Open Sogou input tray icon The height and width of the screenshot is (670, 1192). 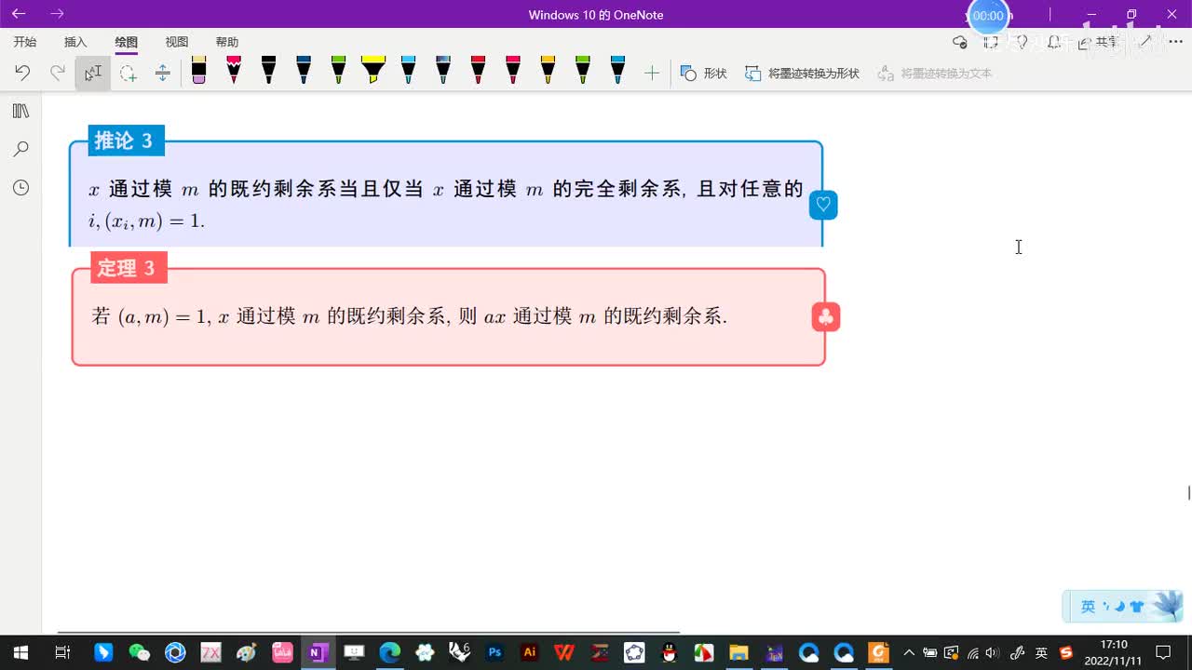tap(1066, 652)
